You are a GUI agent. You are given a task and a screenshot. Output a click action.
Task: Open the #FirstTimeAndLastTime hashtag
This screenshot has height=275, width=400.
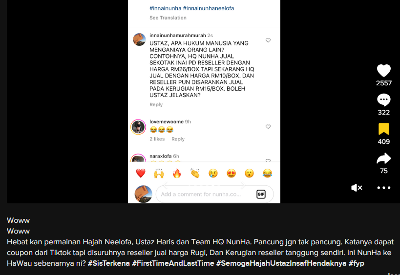pyautogui.click(x=173, y=263)
